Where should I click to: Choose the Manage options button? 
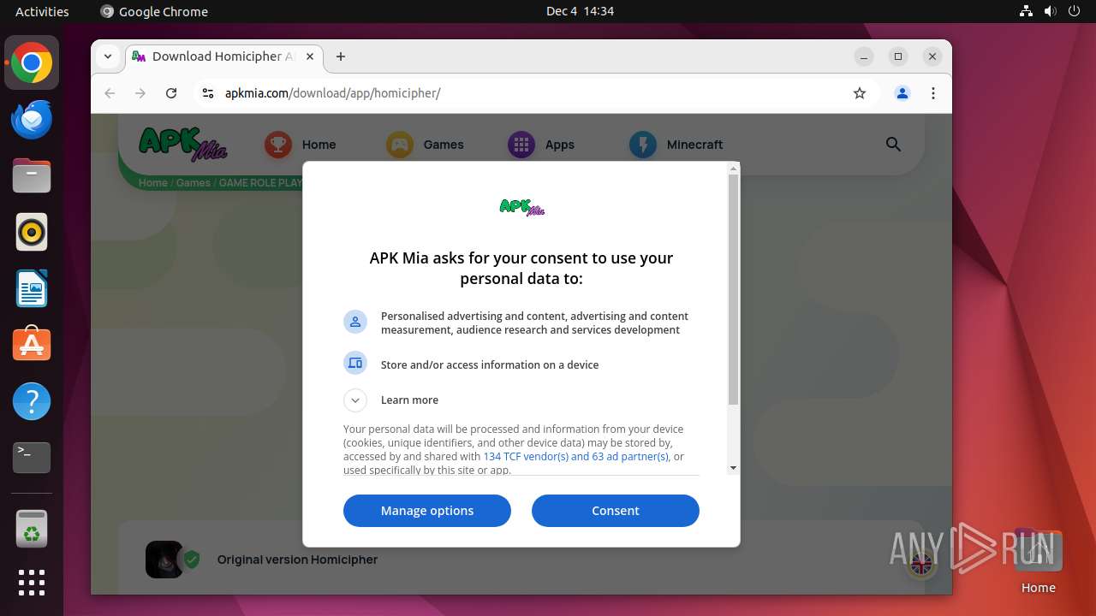(x=427, y=511)
